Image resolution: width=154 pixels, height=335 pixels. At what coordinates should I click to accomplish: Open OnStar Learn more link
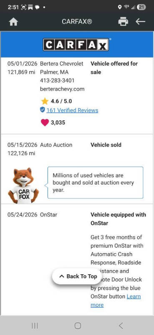pyautogui.click(x=116, y=301)
